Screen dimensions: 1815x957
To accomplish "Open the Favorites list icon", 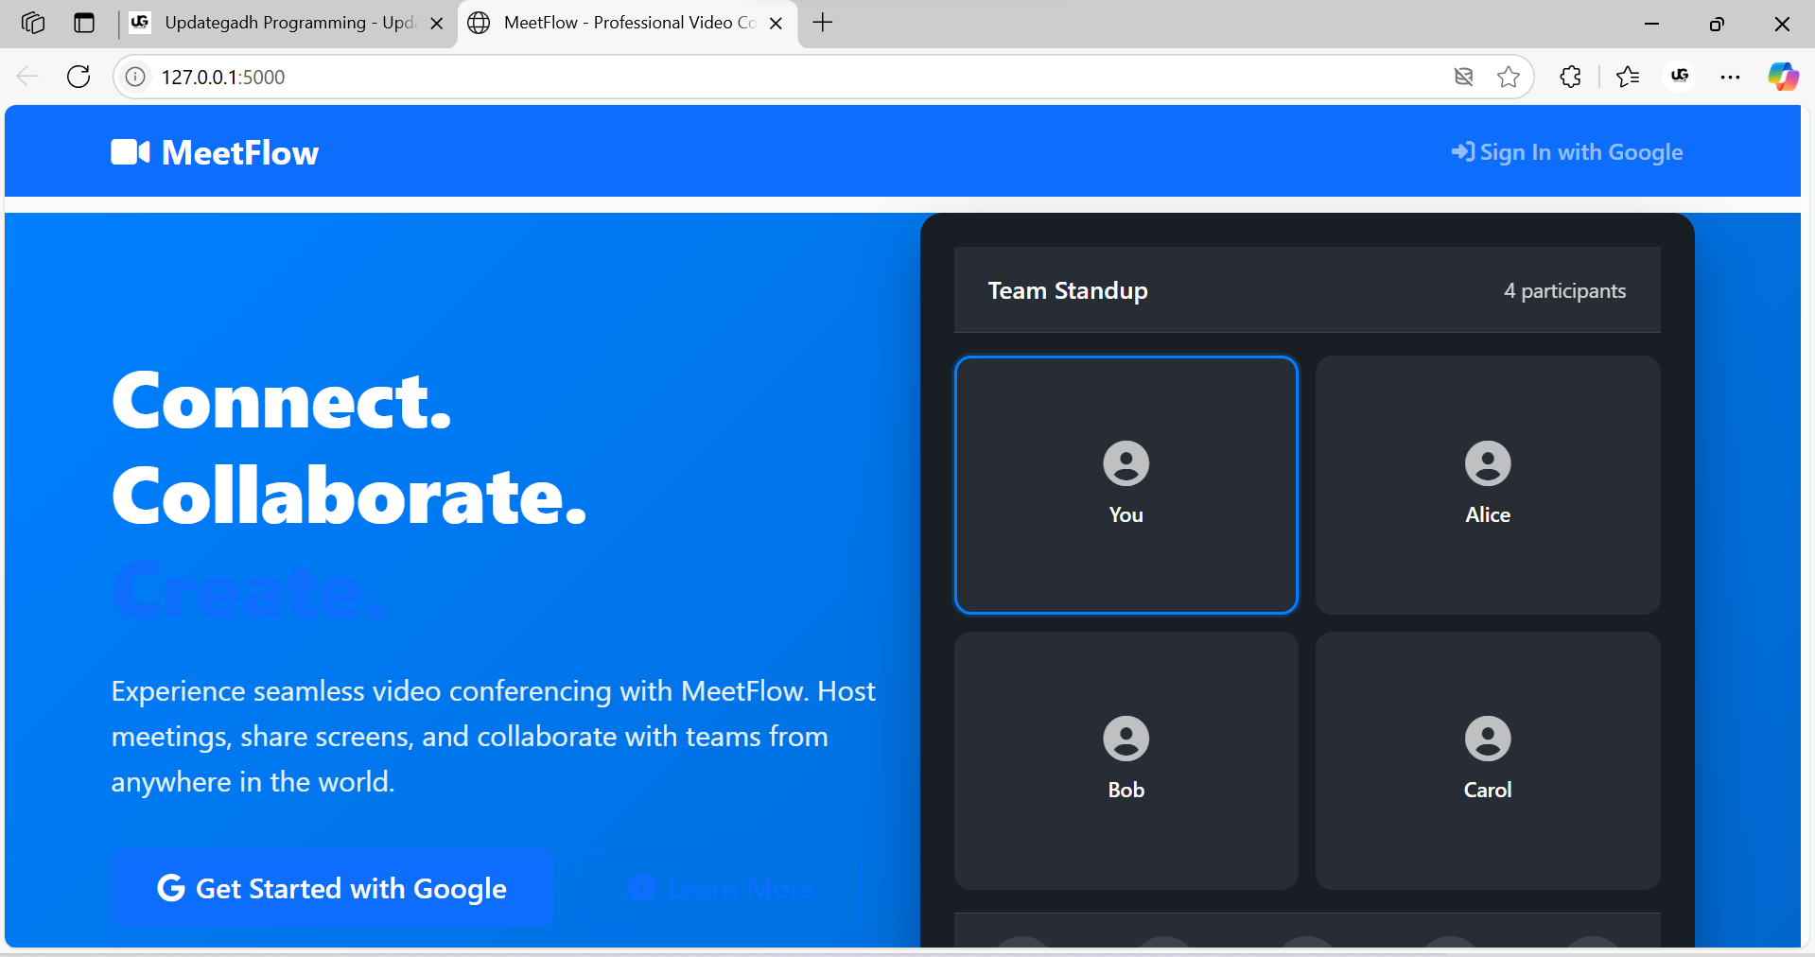I will pyautogui.click(x=1628, y=77).
